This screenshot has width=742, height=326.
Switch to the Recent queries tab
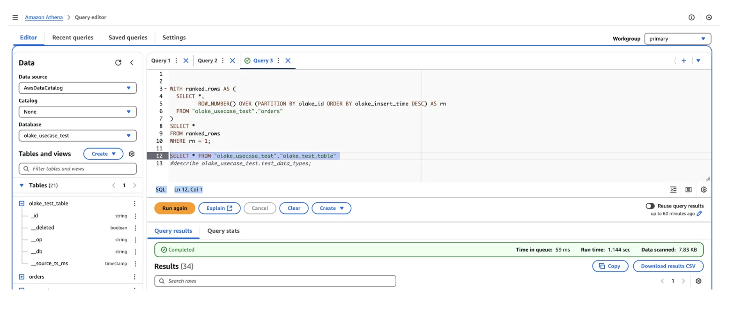[73, 37]
